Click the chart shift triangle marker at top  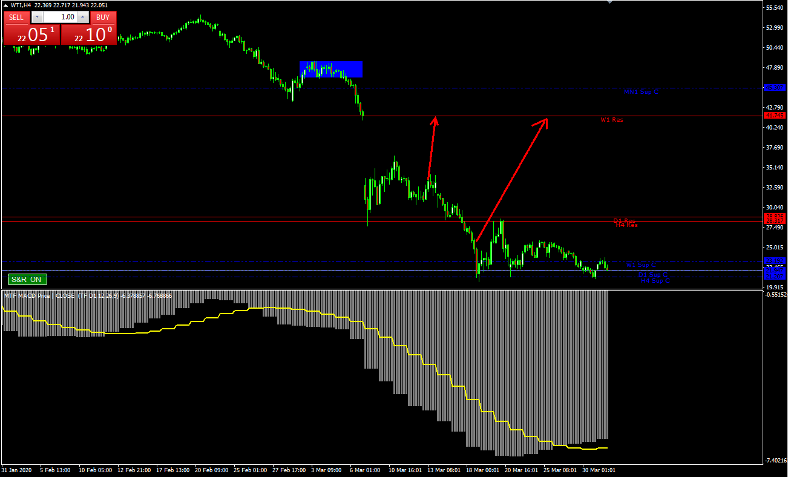(610, 2)
